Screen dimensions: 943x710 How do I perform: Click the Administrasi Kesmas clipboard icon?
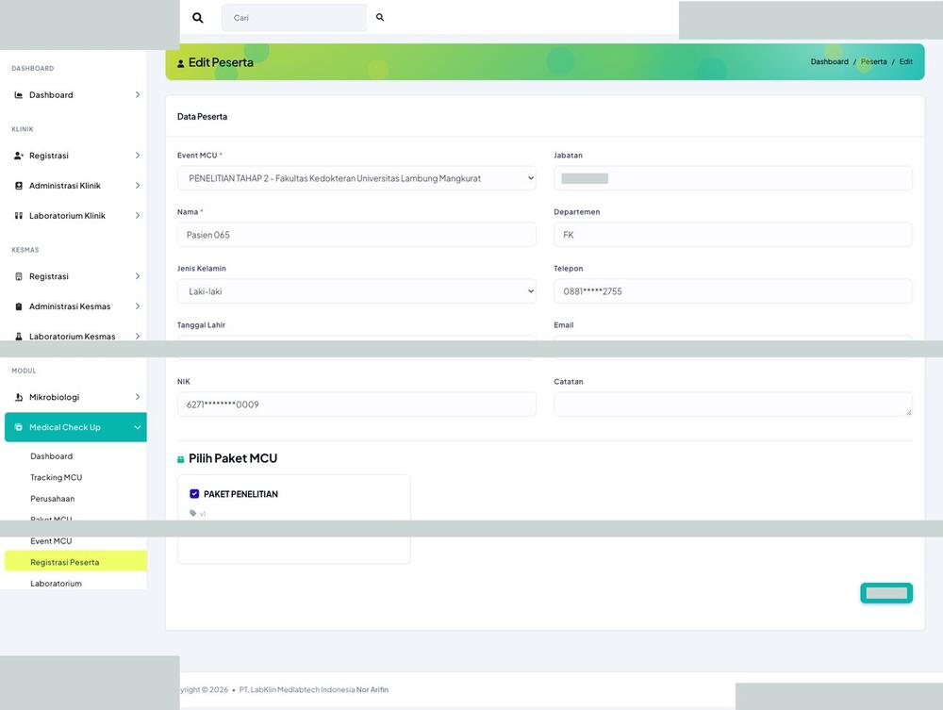click(19, 306)
